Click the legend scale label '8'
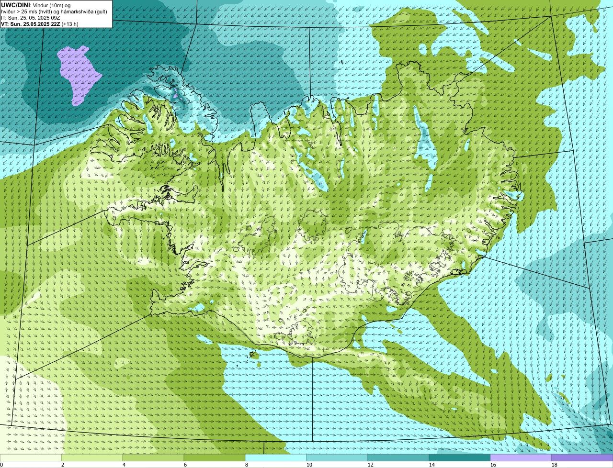The height and width of the screenshot is (468, 613). 247,465
